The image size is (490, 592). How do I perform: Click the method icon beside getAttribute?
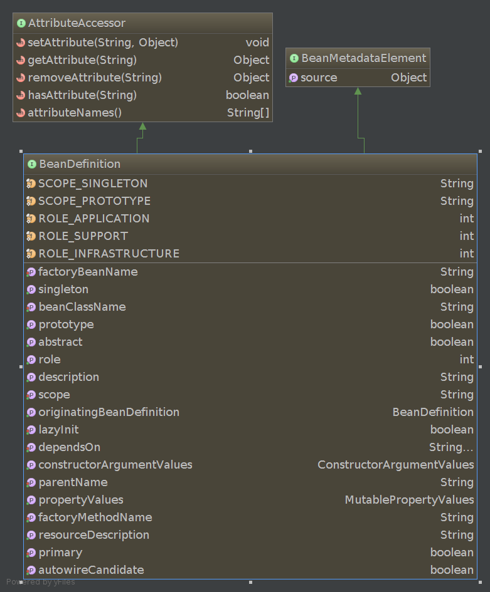coord(21,60)
